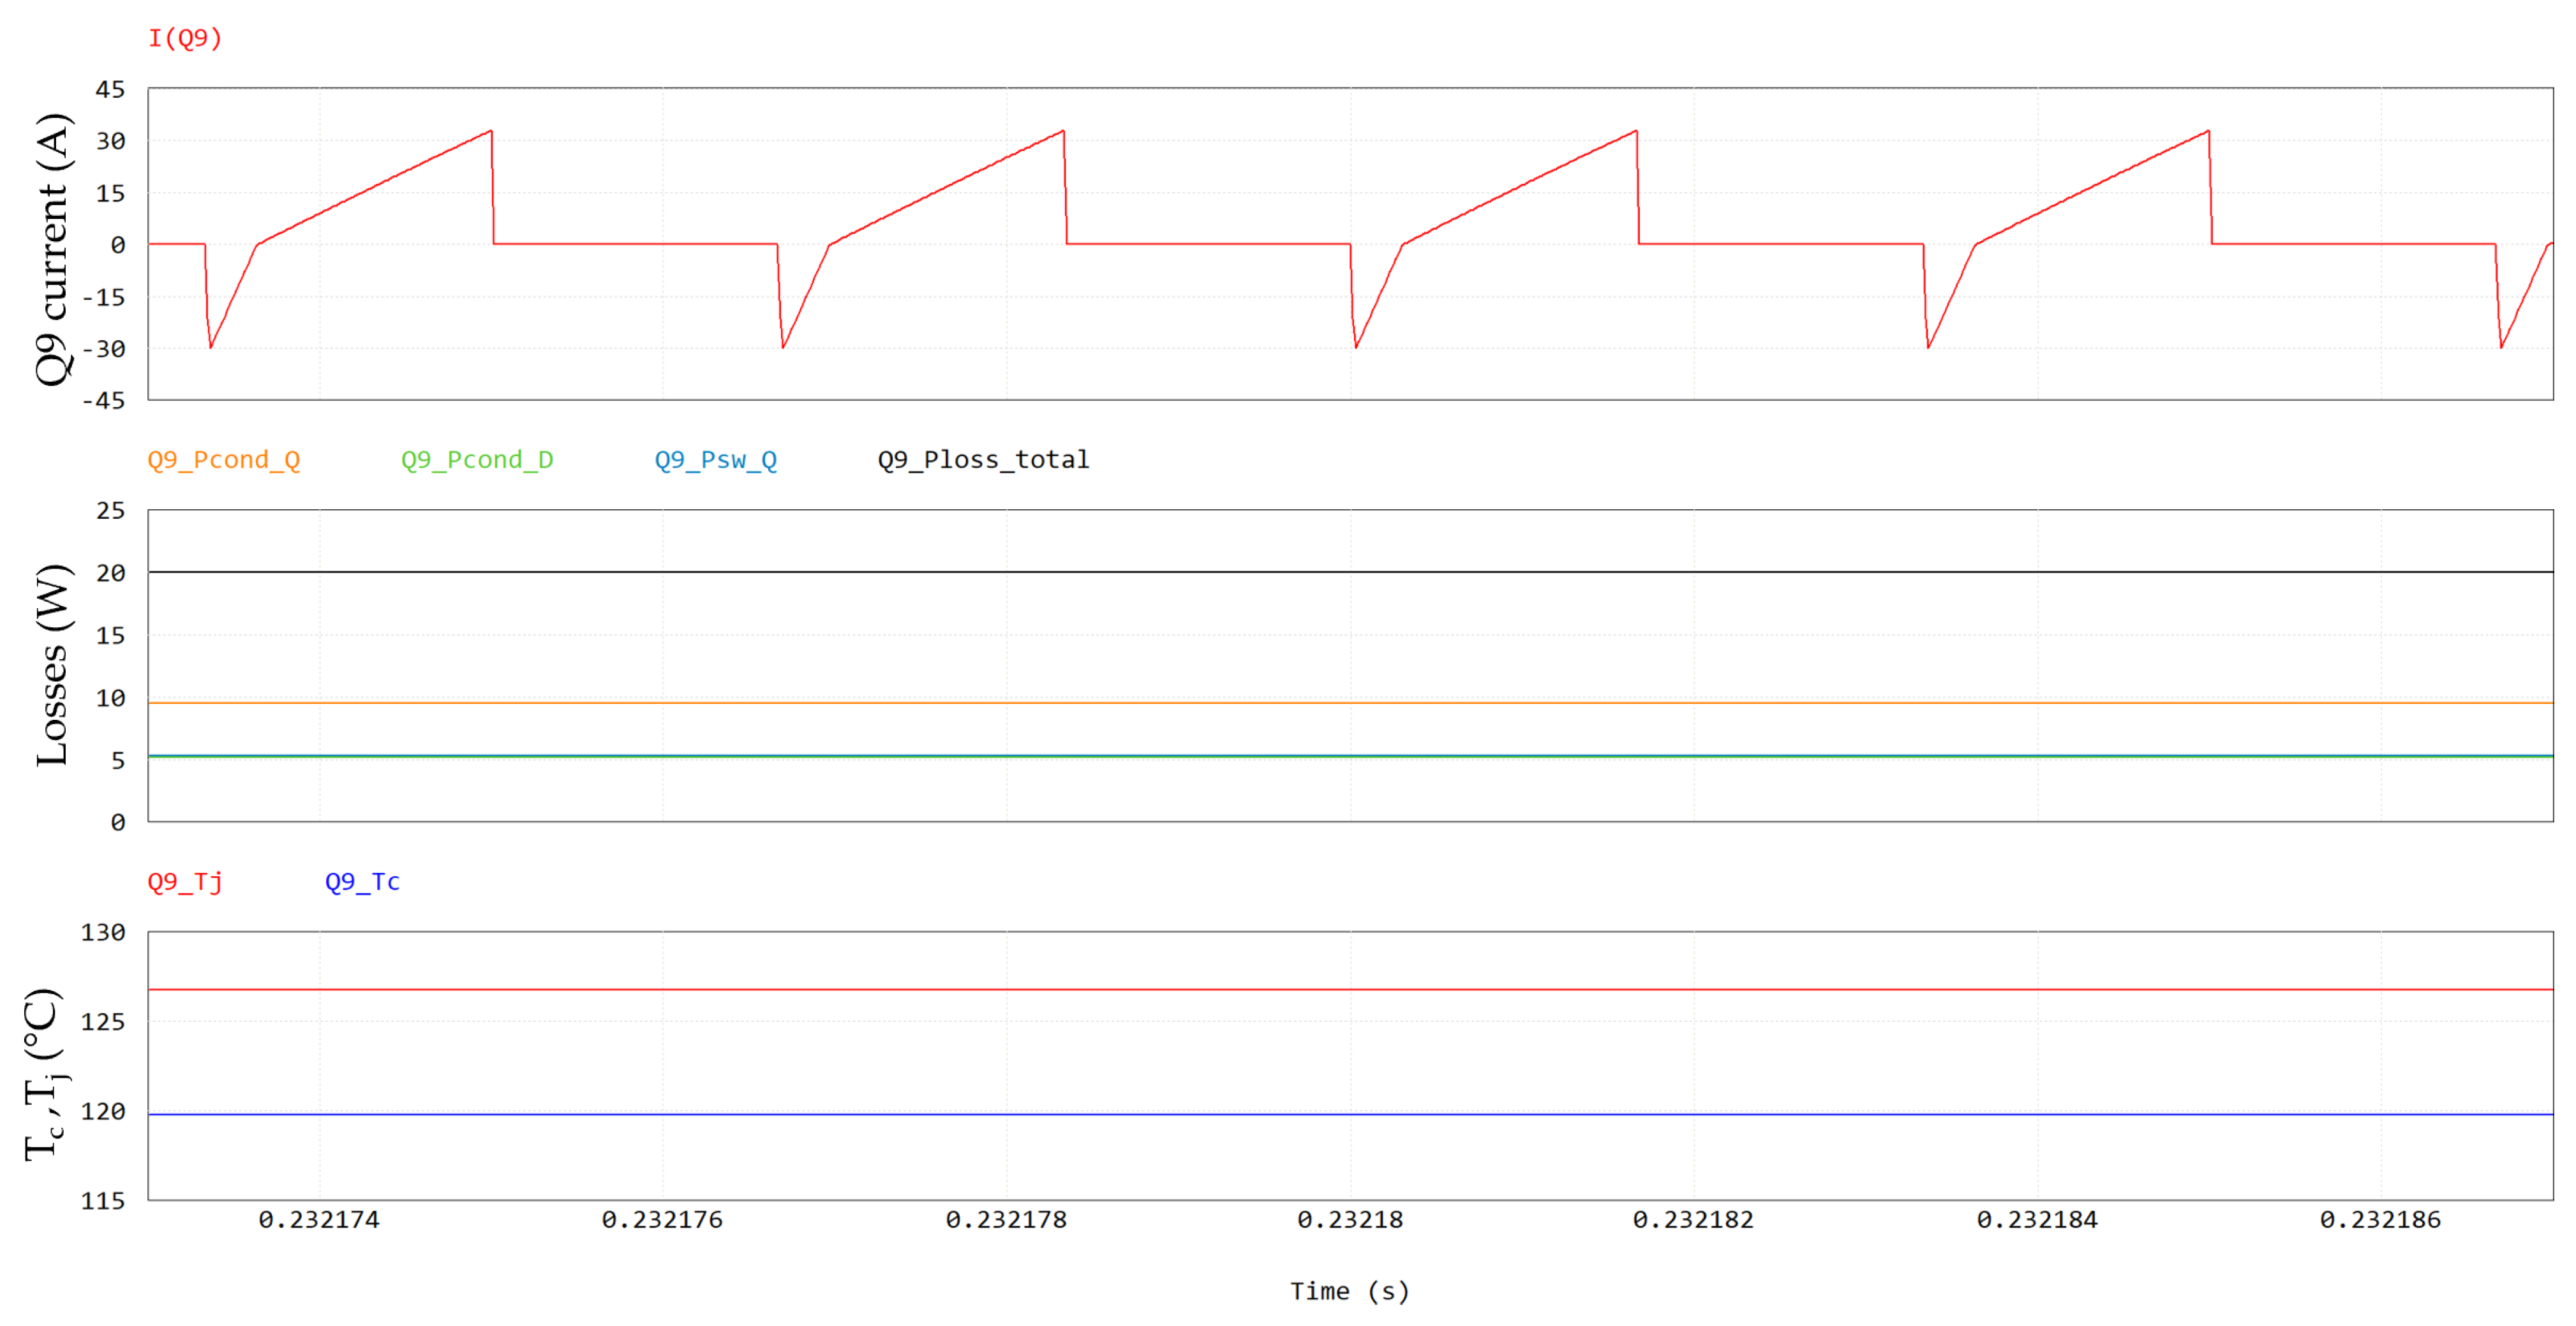Click the blue Tc case temperature trace

pyautogui.click(x=1350, y=1114)
